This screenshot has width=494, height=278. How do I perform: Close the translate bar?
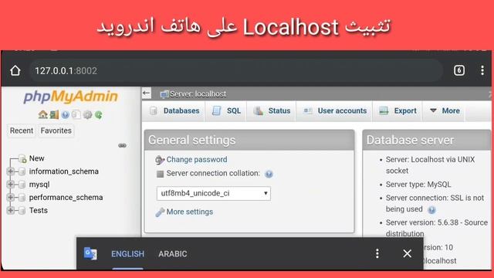(407, 253)
